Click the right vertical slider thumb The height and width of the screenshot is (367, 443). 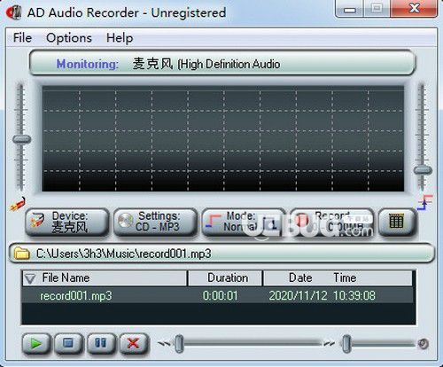[x=423, y=170]
